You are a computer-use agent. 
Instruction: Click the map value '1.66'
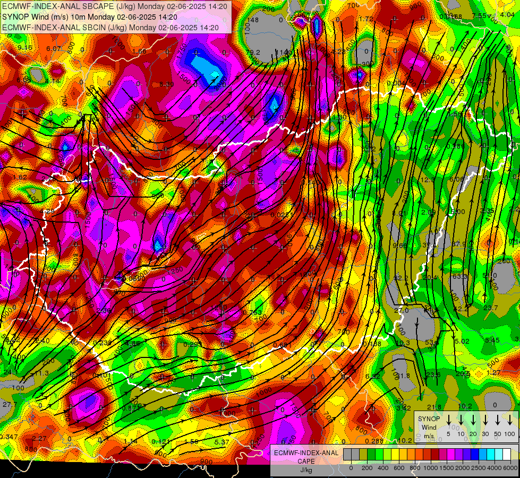[x=139, y=51]
